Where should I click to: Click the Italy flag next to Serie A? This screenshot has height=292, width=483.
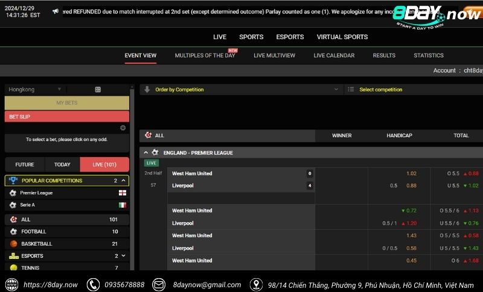pos(123,205)
